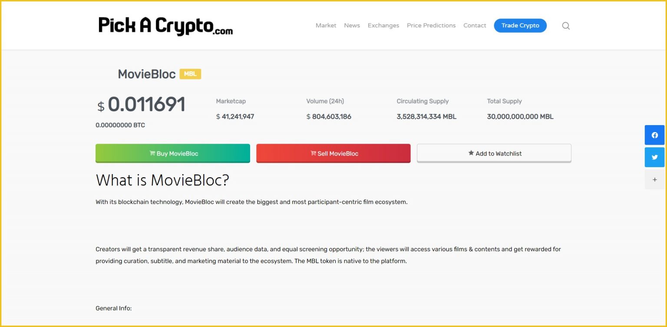Click the Trade Crypto button
Viewport: 667px width, 327px height.
click(x=520, y=26)
